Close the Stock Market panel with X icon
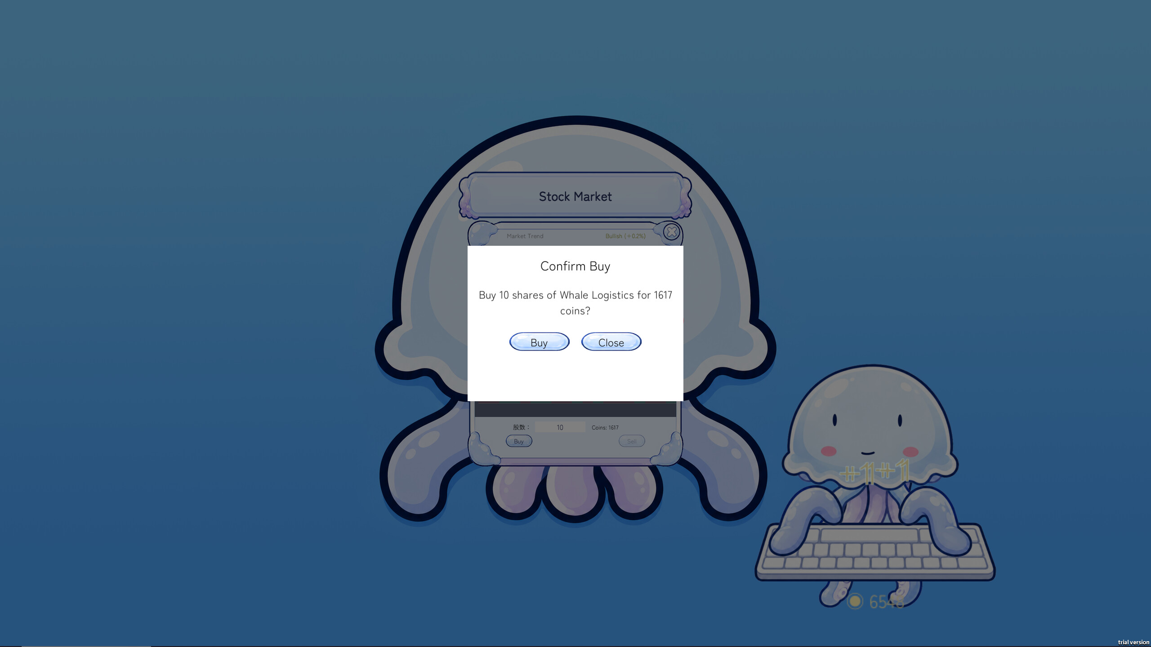1151x647 pixels. tap(672, 232)
